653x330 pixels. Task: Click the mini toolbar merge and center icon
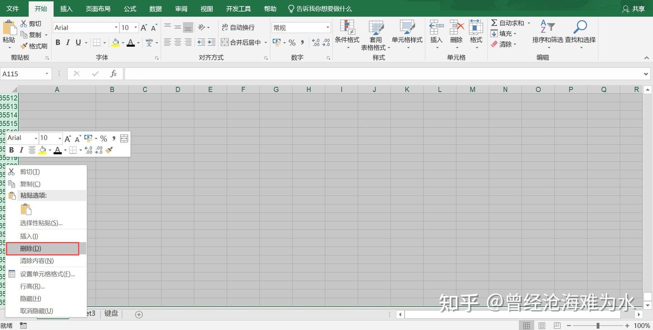pyautogui.click(x=124, y=138)
